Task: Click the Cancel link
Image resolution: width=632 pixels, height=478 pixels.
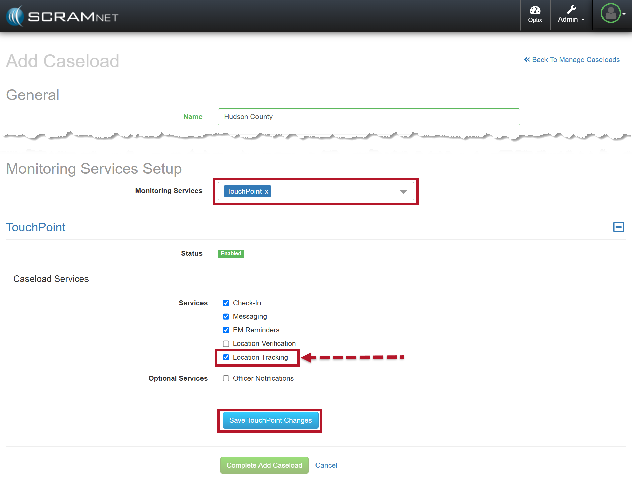Action: click(x=326, y=465)
